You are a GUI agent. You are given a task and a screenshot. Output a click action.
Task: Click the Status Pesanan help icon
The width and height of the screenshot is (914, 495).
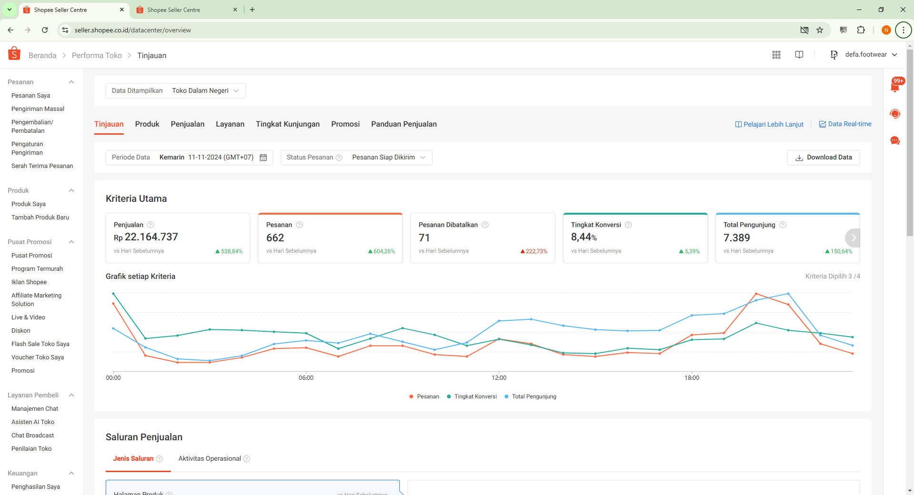(339, 158)
